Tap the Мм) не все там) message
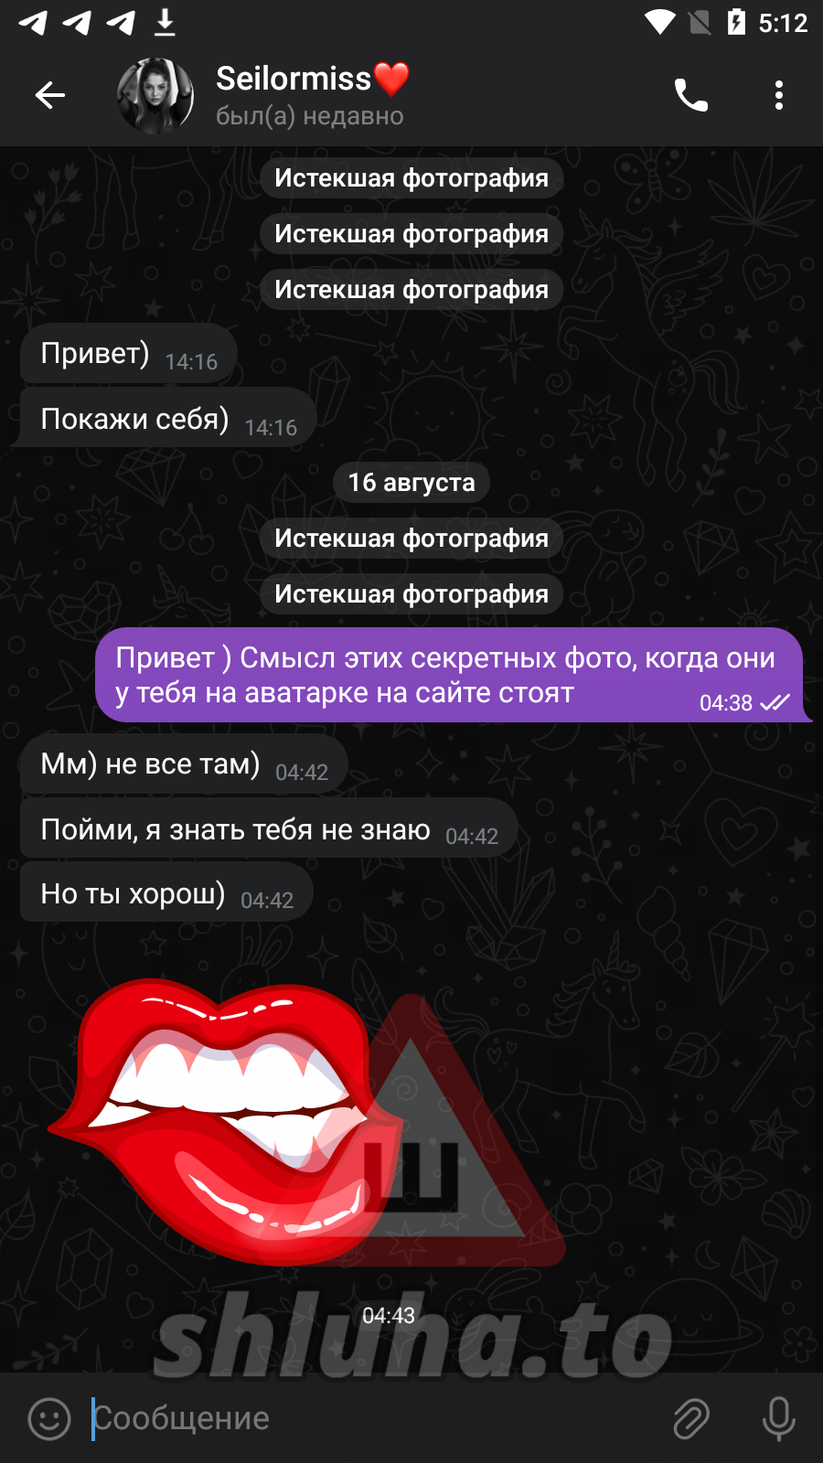Viewport: 823px width, 1463px height. coord(185,764)
